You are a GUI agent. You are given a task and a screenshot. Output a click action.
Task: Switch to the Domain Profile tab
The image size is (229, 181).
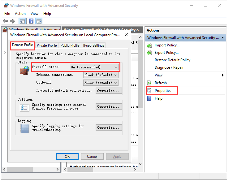click(x=23, y=45)
